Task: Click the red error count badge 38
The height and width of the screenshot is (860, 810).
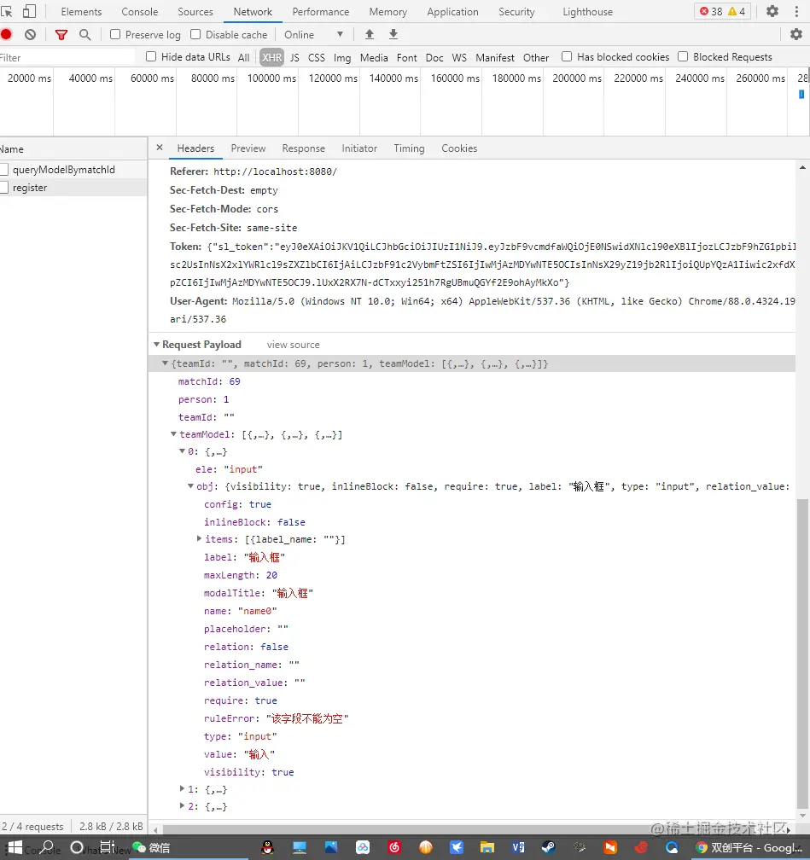Action: (x=711, y=12)
